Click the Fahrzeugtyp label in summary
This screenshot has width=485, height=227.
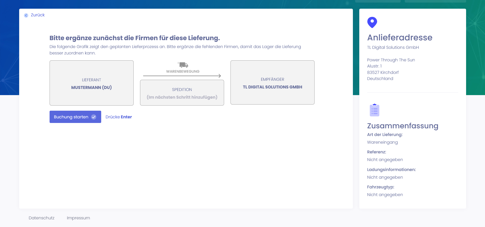point(380,187)
